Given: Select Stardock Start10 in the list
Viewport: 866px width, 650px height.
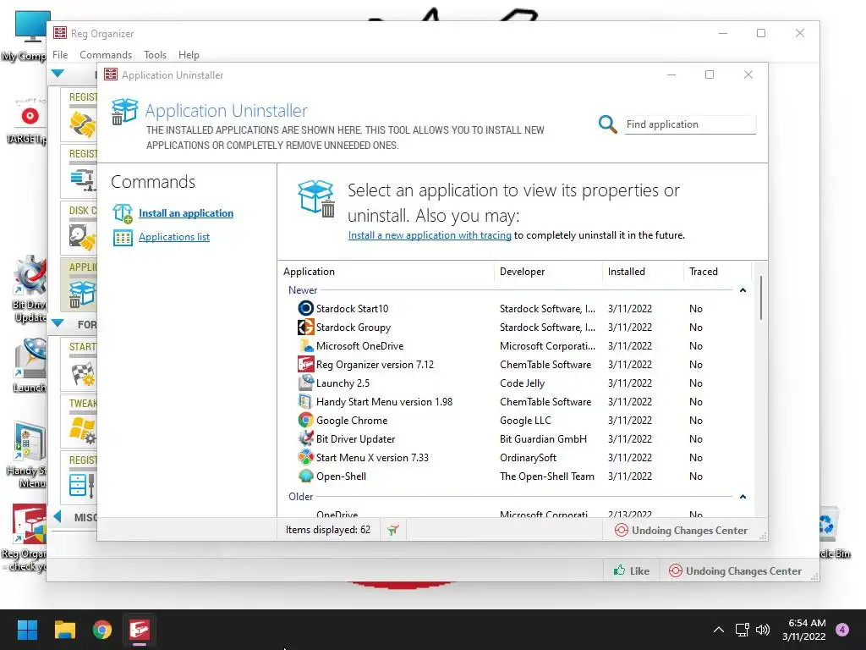Looking at the screenshot, I should click(515, 308).
